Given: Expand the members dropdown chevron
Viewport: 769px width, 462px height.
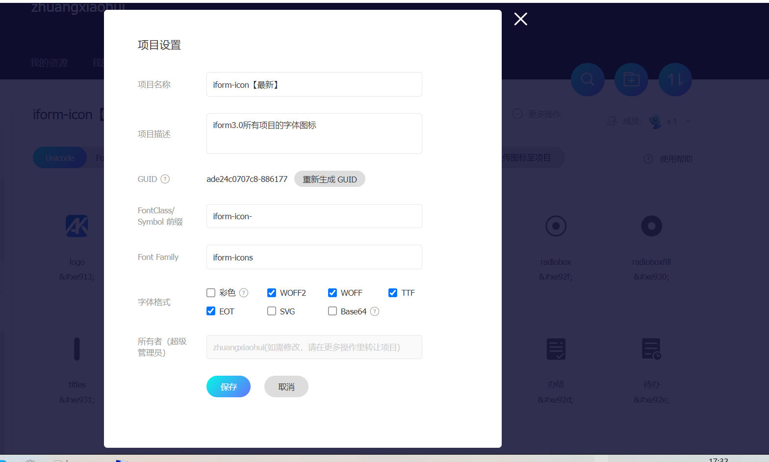Looking at the screenshot, I should (x=688, y=121).
